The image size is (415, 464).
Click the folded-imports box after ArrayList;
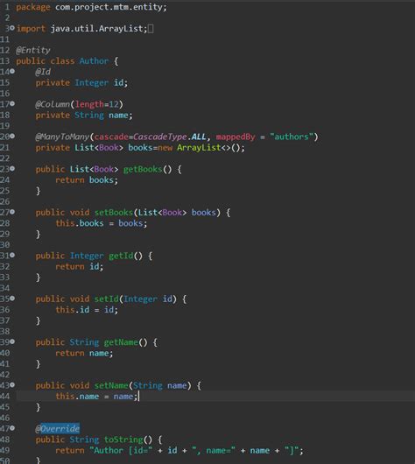pos(151,29)
